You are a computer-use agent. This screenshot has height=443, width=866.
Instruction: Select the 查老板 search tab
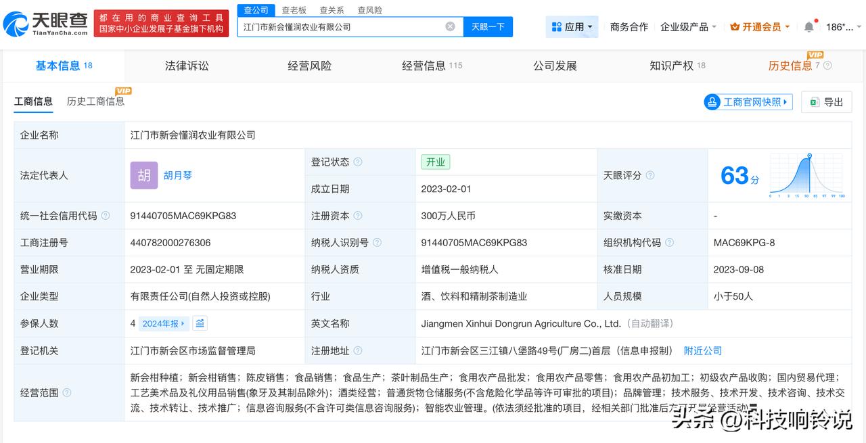294,10
